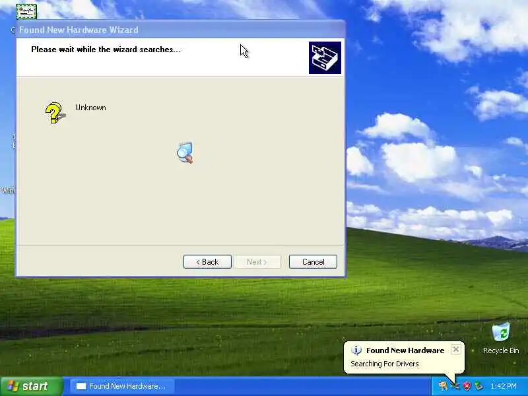
Task: Click the Found New Hardware taskbar button
Action: (123, 386)
